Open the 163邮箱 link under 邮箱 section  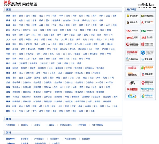click(x=24, y=125)
